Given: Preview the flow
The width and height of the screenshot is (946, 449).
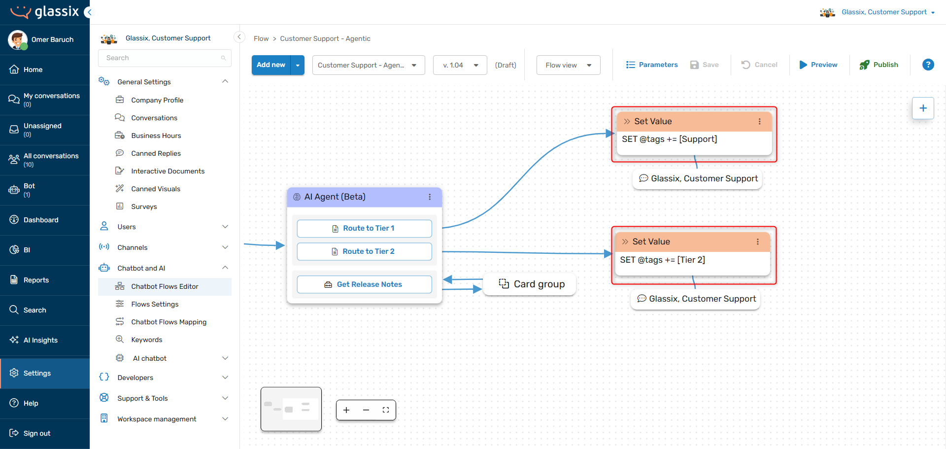Looking at the screenshot, I should click(818, 65).
